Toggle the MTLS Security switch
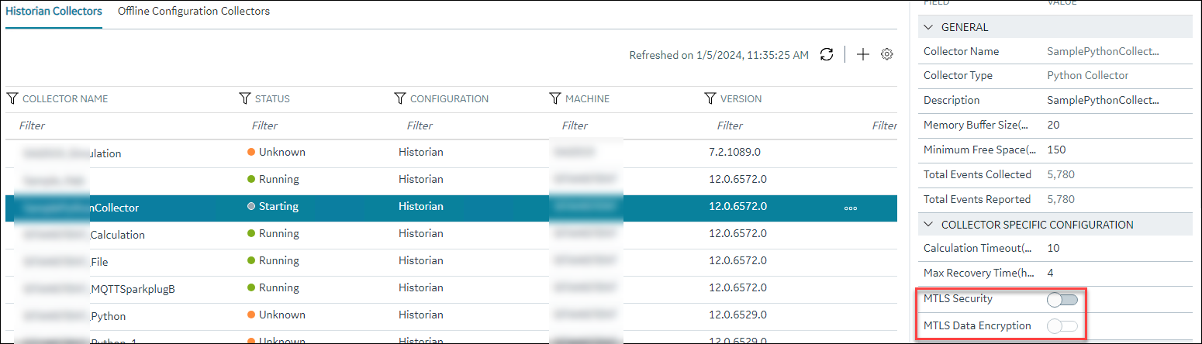Viewport: 1202px width, 344px height. click(1062, 299)
